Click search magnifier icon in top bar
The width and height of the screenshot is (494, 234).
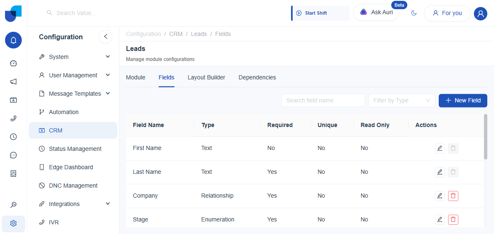coord(49,13)
